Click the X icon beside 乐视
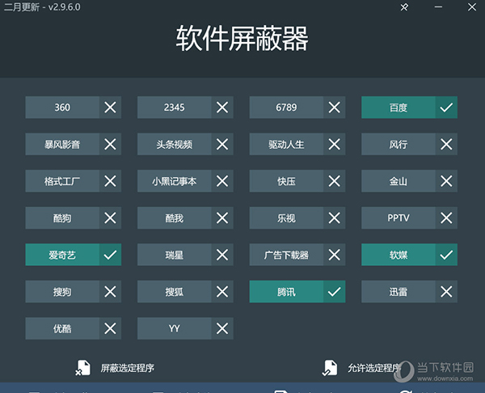This screenshot has height=393, width=485. coord(335,218)
